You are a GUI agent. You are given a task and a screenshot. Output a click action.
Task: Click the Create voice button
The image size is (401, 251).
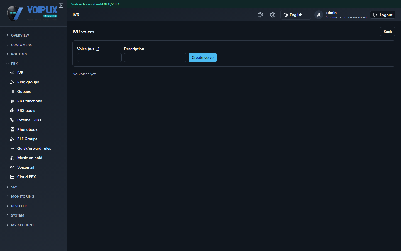coord(203,57)
